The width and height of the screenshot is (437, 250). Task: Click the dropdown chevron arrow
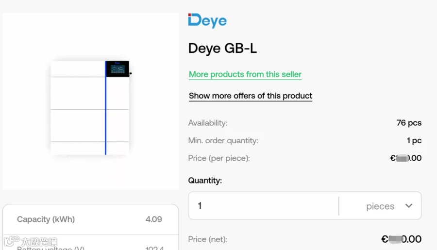(x=408, y=206)
